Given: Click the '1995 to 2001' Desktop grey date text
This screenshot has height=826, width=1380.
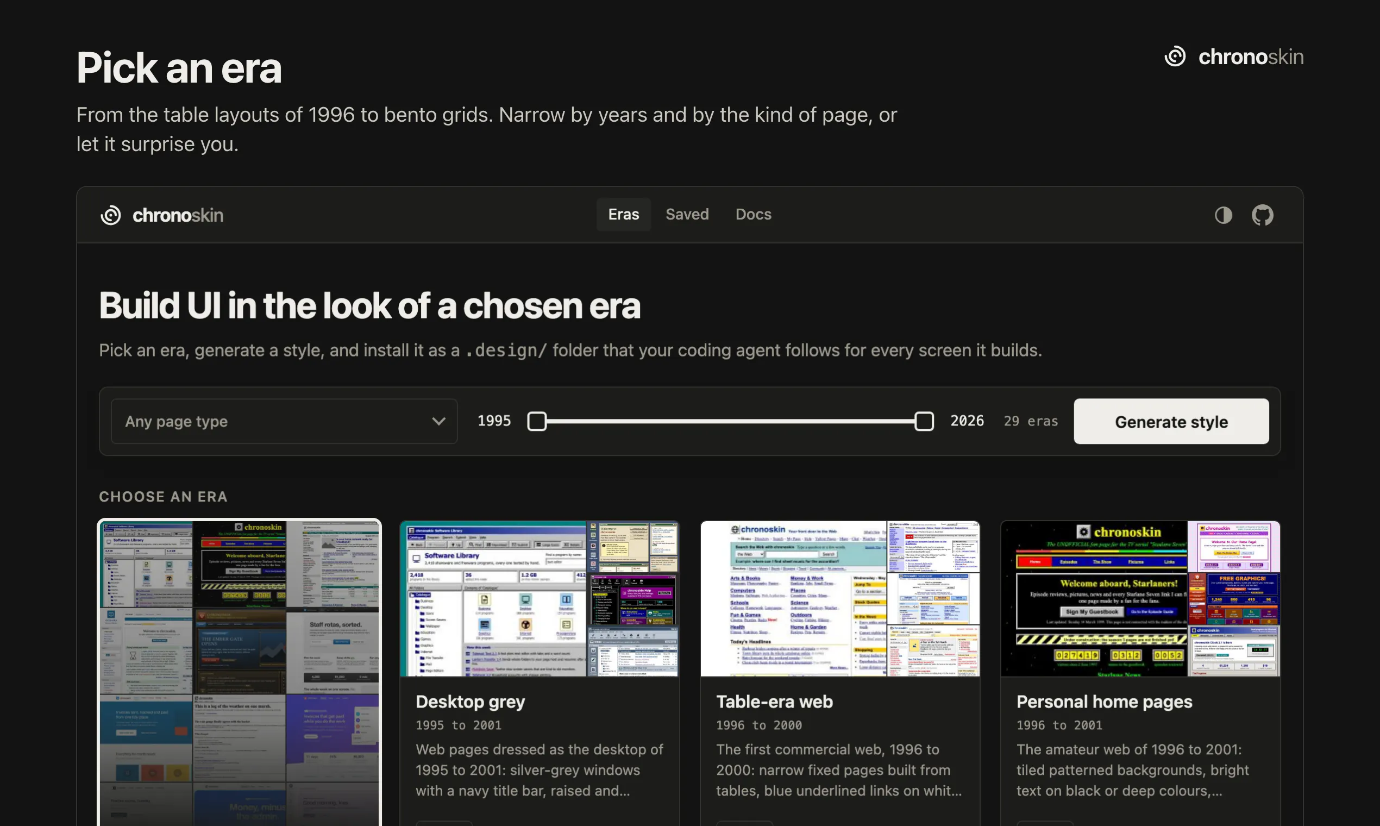Looking at the screenshot, I should [x=459, y=725].
